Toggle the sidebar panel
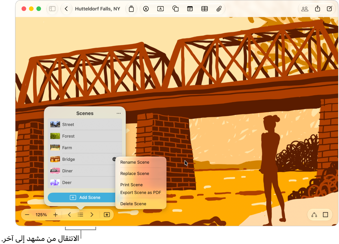 (x=52, y=9)
